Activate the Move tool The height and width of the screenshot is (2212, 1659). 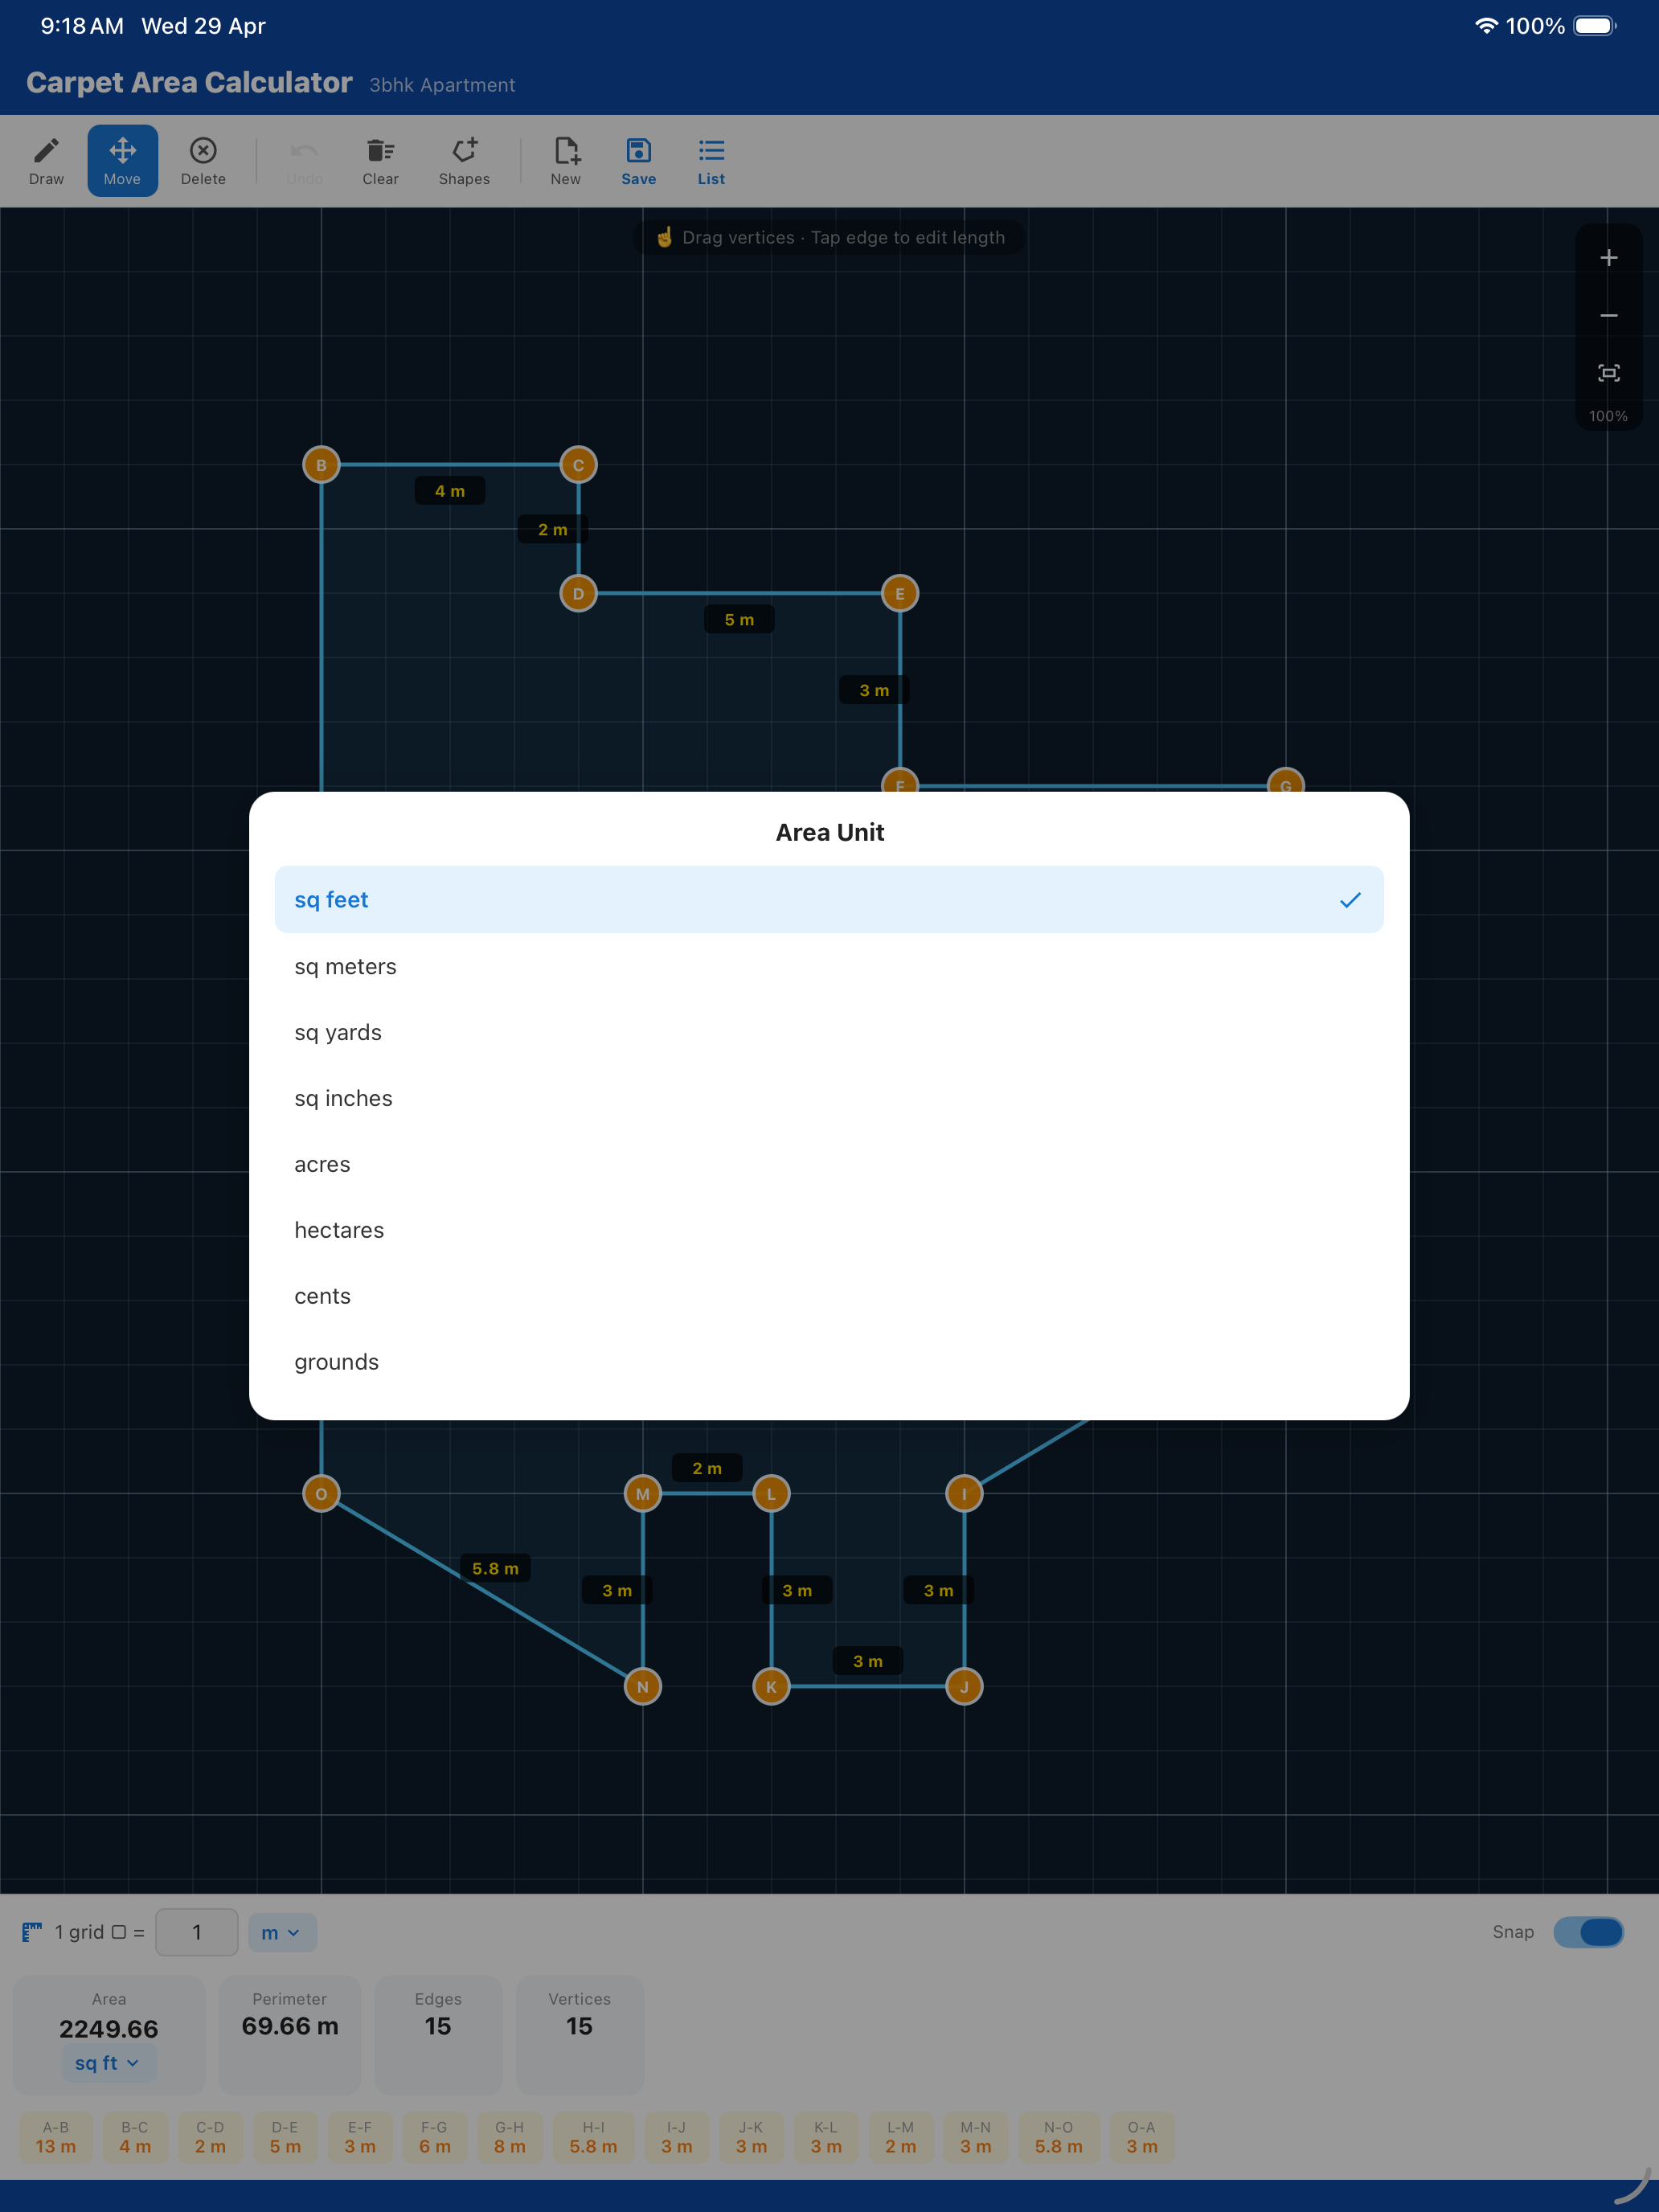(122, 161)
